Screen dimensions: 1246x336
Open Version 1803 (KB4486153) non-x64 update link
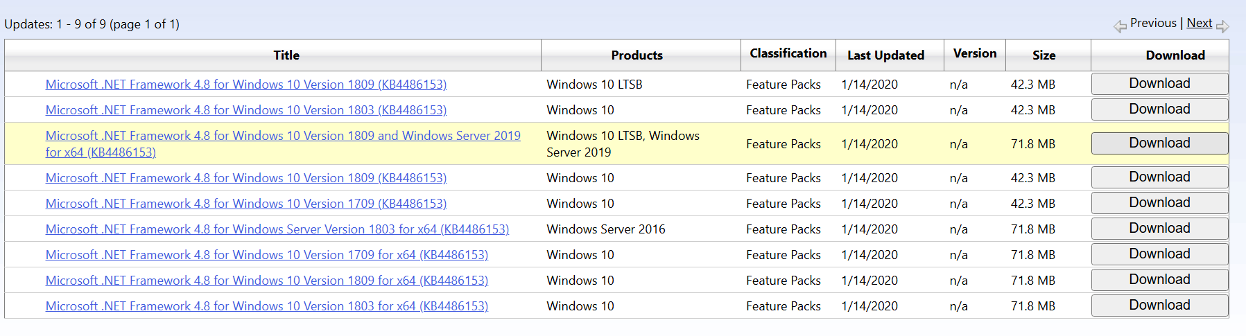(246, 110)
